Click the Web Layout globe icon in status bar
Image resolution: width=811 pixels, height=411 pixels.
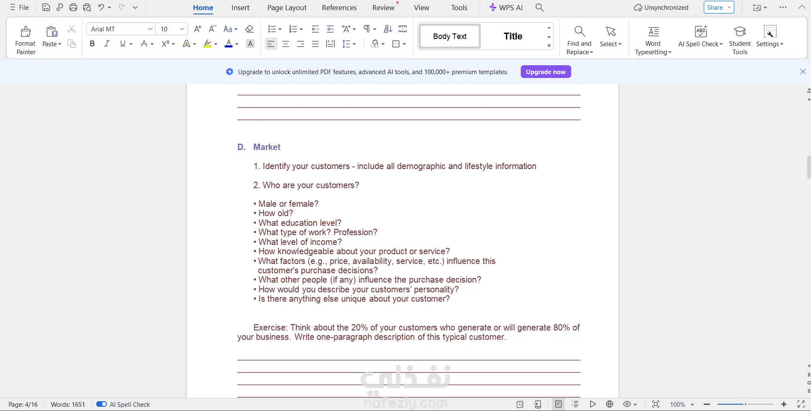pyautogui.click(x=610, y=404)
